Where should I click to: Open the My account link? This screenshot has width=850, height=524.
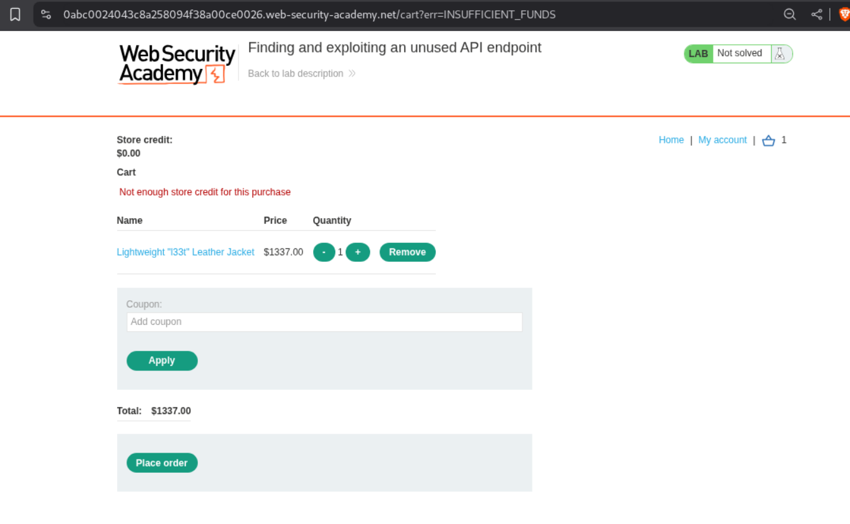click(722, 140)
